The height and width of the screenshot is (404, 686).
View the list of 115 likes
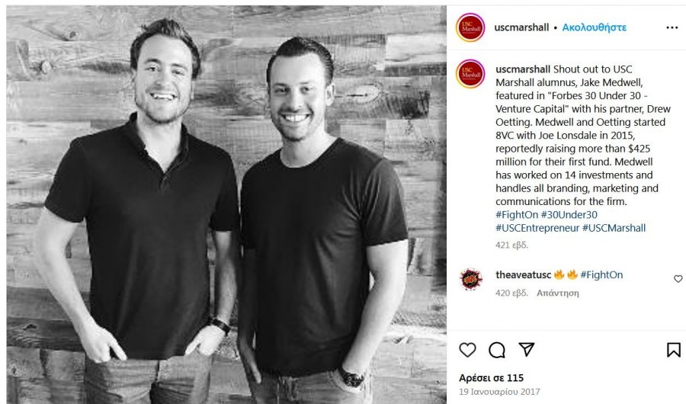tap(492, 378)
